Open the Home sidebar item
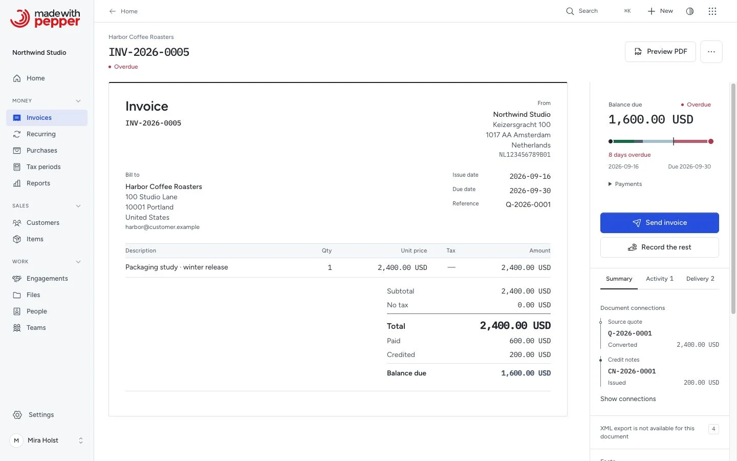The width and height of the screenshot is (737, 461). (x=47, y=78)
